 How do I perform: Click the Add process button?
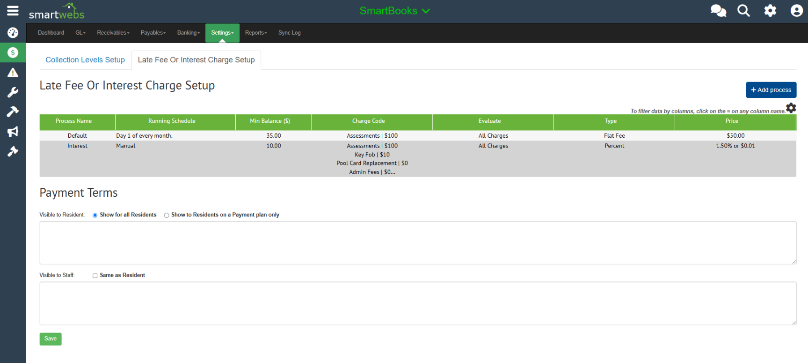pyautogui.click(x=771, y=90)
